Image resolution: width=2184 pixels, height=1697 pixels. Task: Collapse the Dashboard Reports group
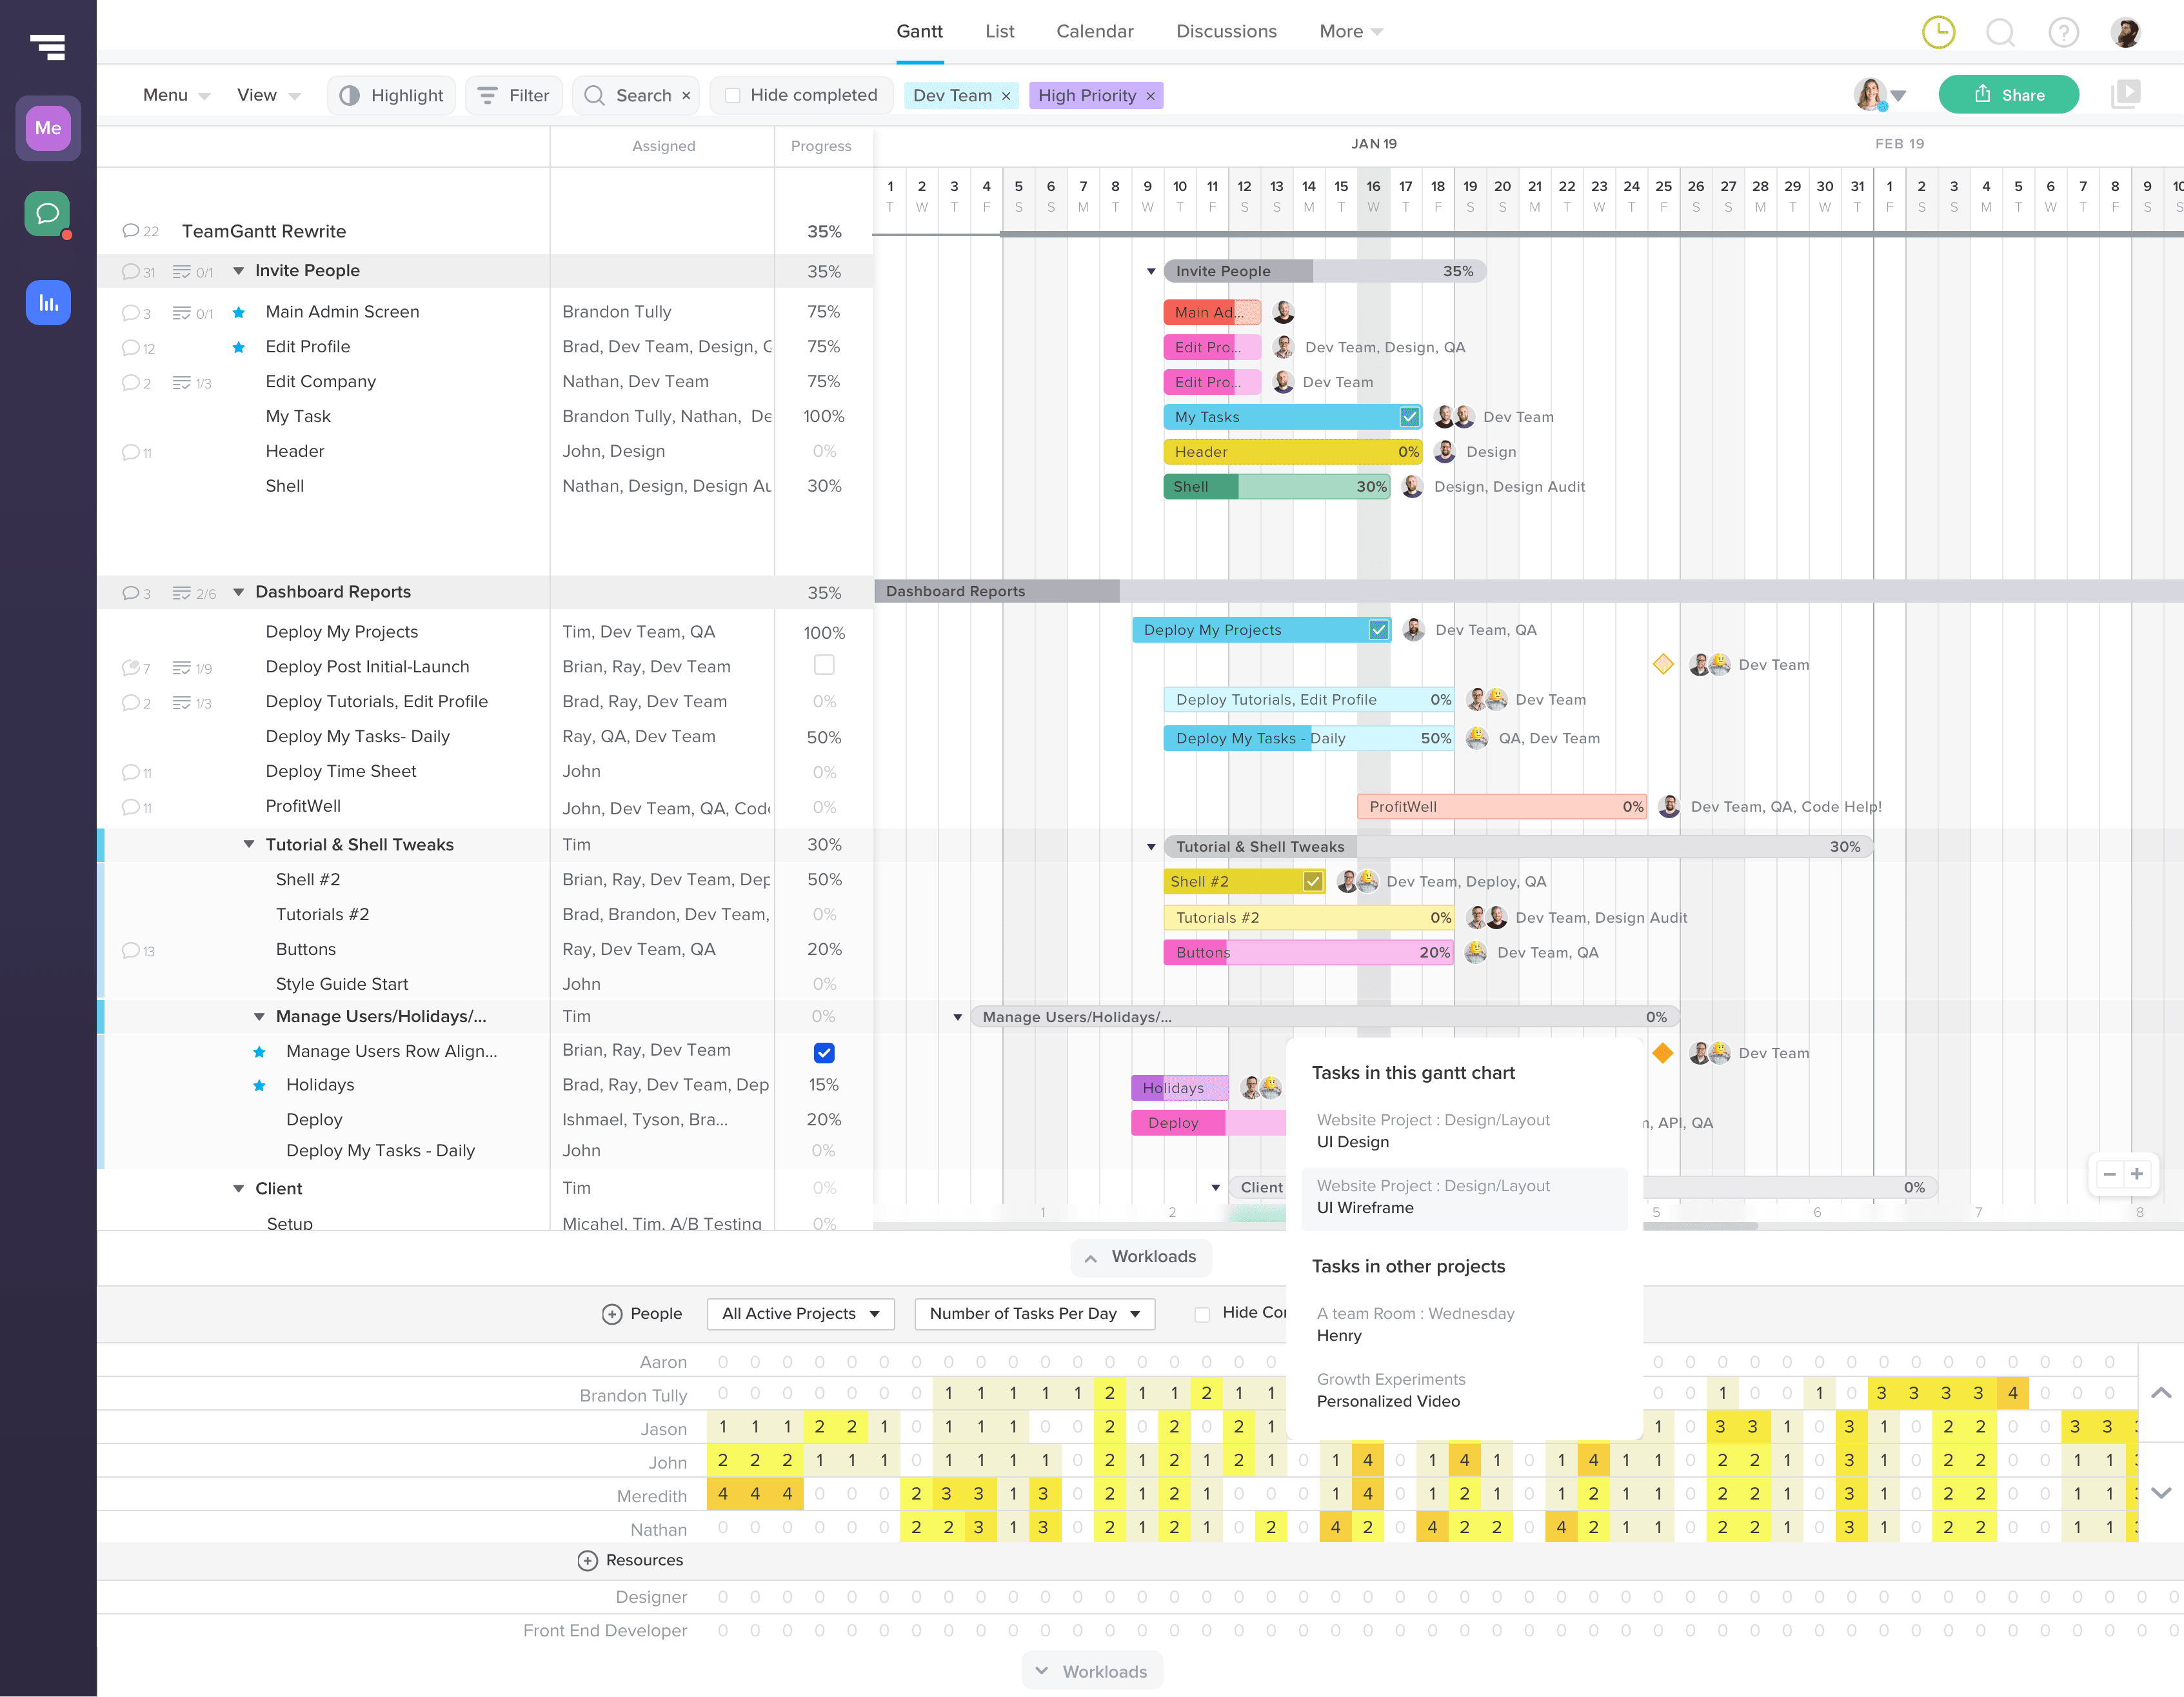pyautogui.click(x=239, y=592)
